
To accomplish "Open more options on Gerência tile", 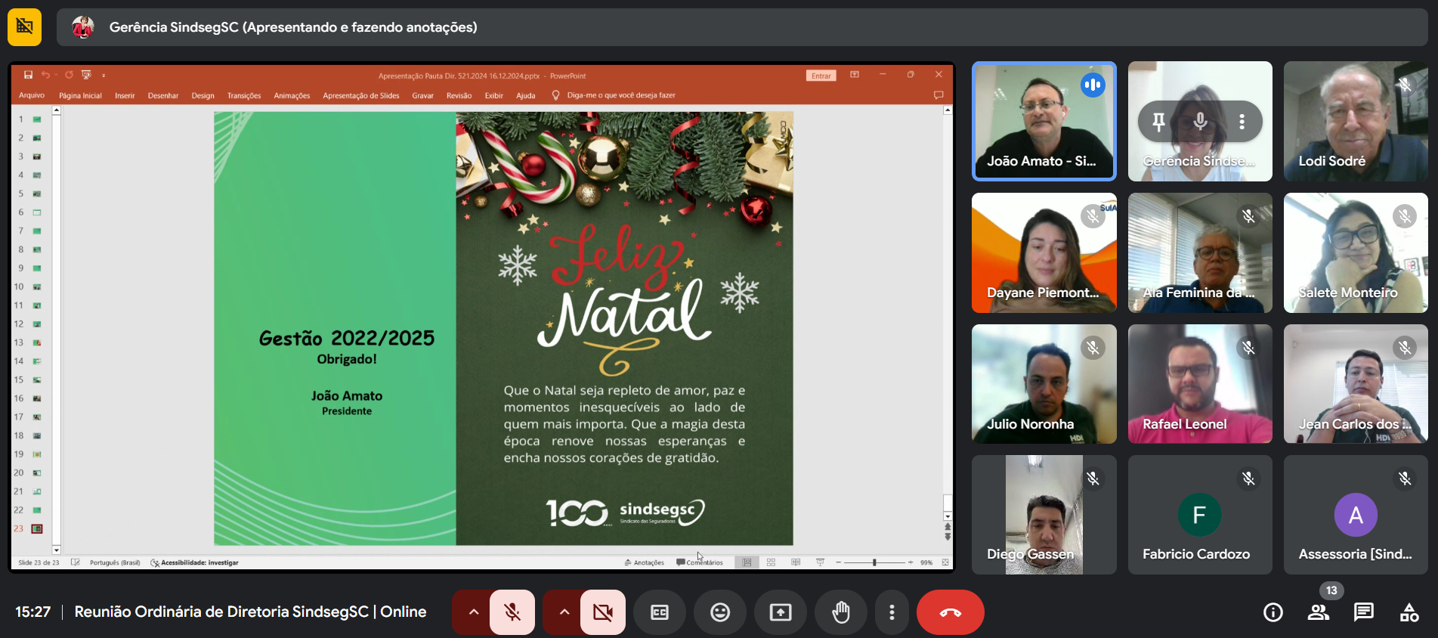I will coord(1242,122).
